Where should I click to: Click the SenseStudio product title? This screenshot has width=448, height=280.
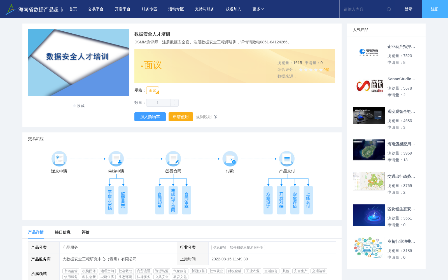click(401, 79)
